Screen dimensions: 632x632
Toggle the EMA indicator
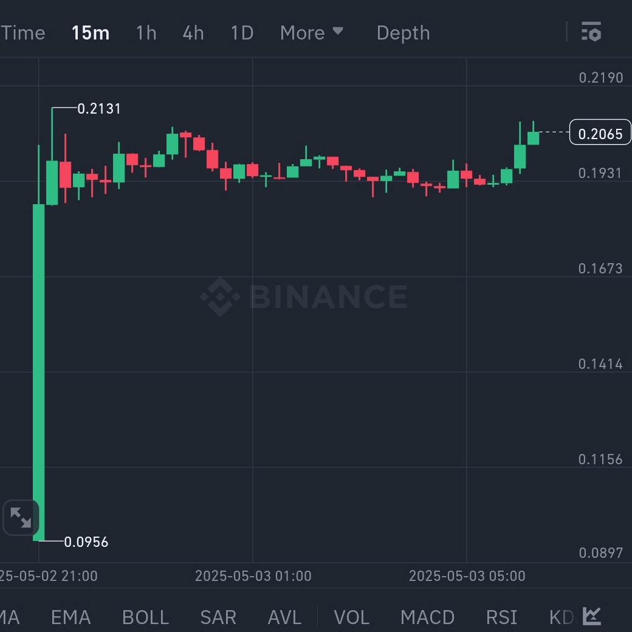(70, 617)
